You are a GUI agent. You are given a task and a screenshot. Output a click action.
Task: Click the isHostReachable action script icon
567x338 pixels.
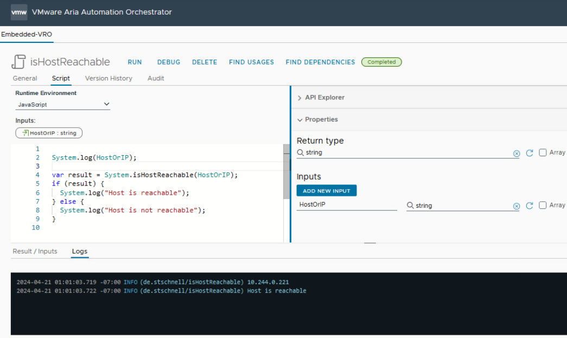(x=18, y=62)
